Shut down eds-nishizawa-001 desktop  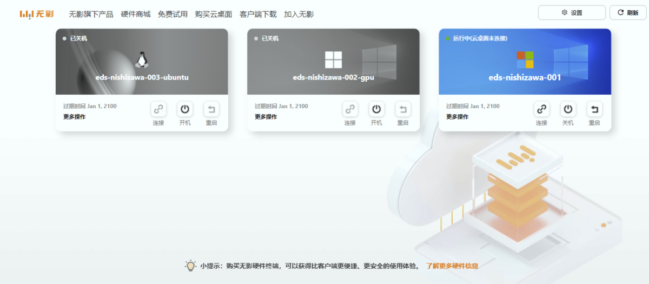(568, 109)
